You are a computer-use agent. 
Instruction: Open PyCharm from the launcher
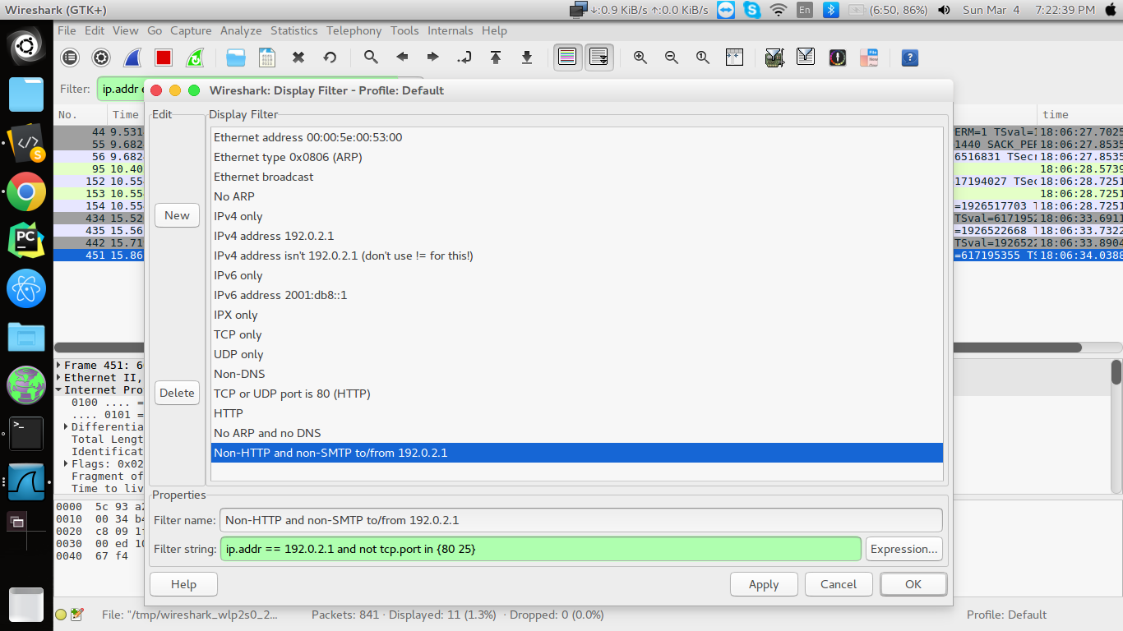[26, 240]
